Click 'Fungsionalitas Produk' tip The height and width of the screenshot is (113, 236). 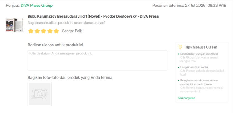point(194,67)
